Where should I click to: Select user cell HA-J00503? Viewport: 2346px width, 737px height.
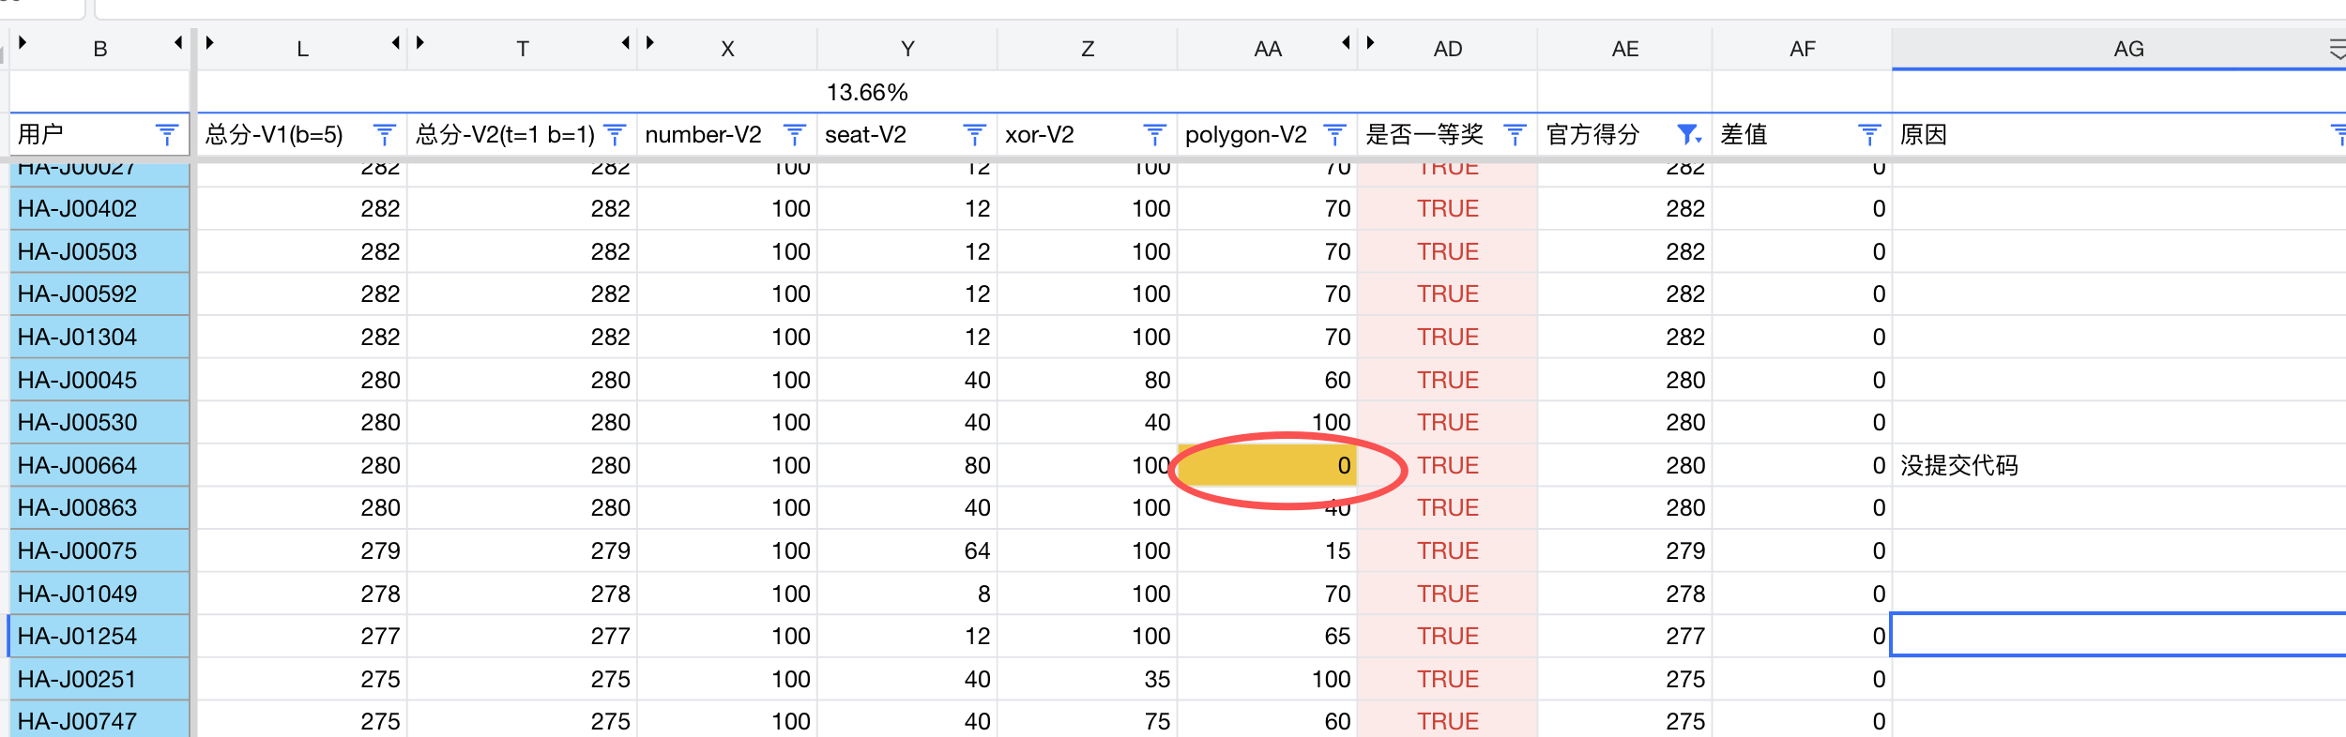[99, 251]
